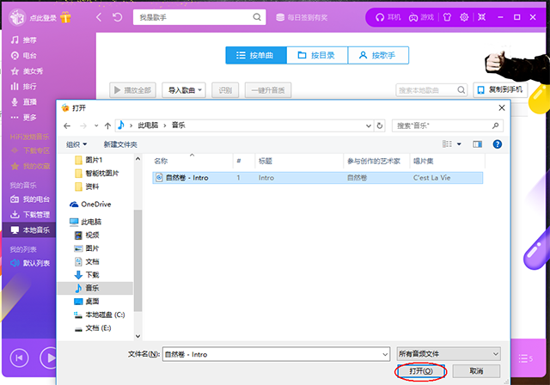
Task: Click the 打开(O) button
Action: pyautogui.click(x=421, y=371)
